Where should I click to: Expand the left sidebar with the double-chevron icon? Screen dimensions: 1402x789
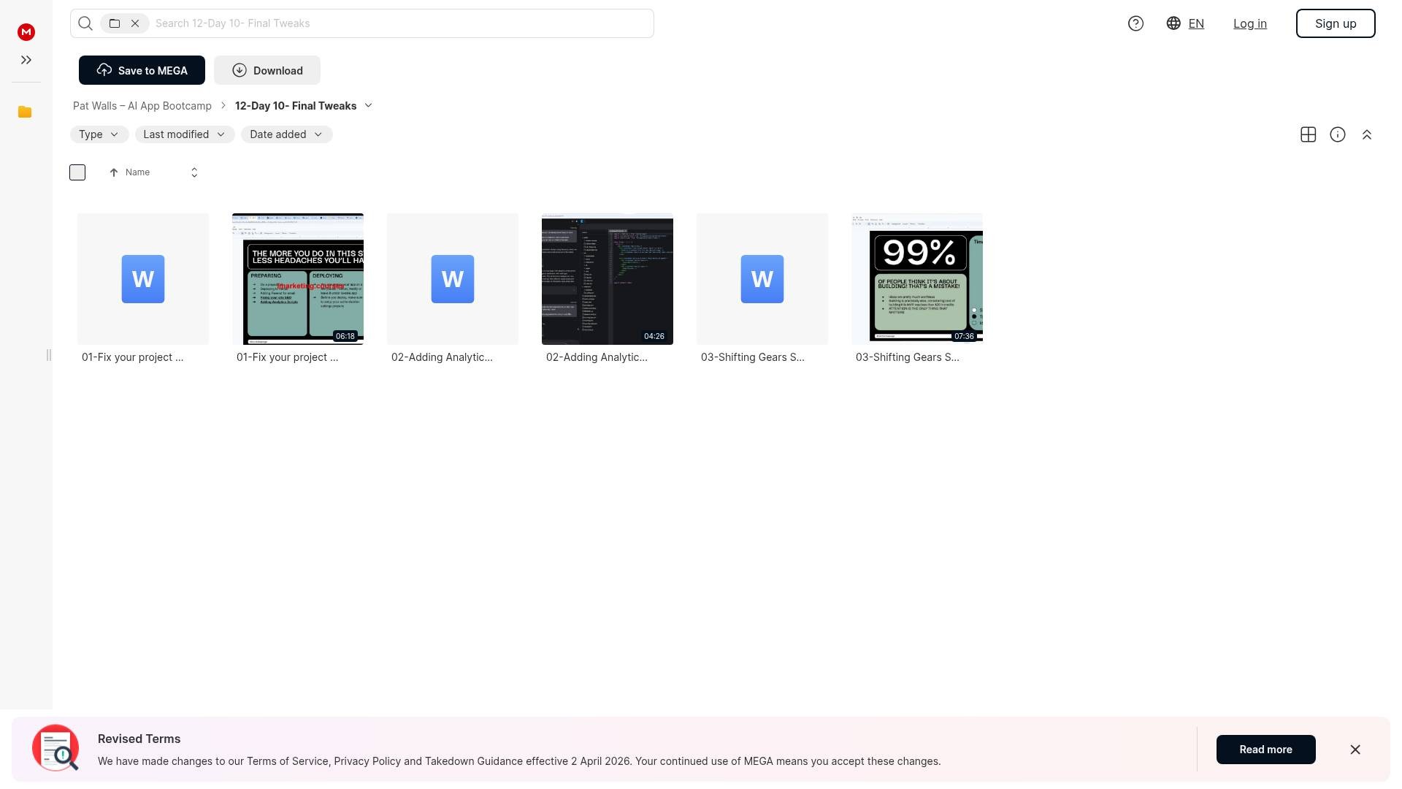coord(26,60)
